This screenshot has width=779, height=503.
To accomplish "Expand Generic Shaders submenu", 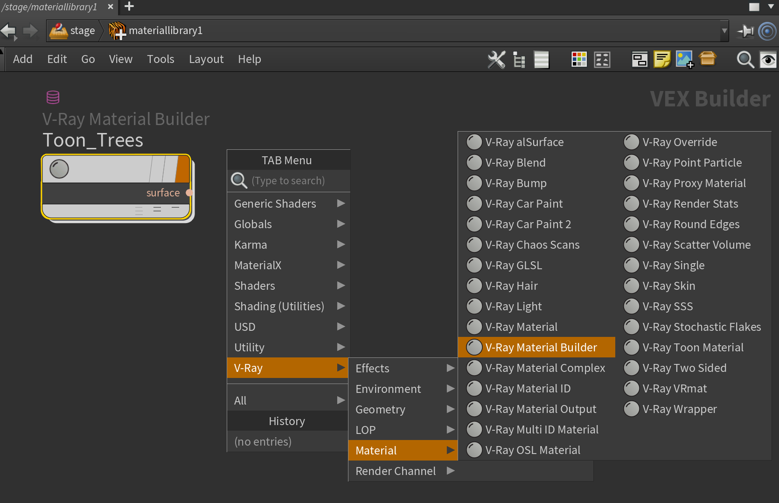I will (289, 203).
